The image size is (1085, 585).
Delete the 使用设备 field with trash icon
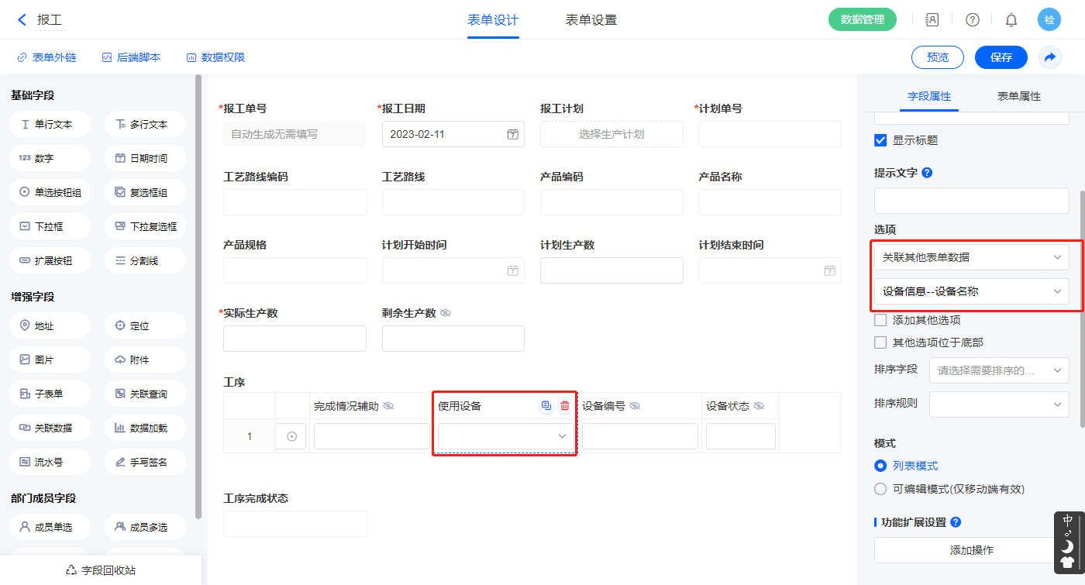tap(564, 406)
